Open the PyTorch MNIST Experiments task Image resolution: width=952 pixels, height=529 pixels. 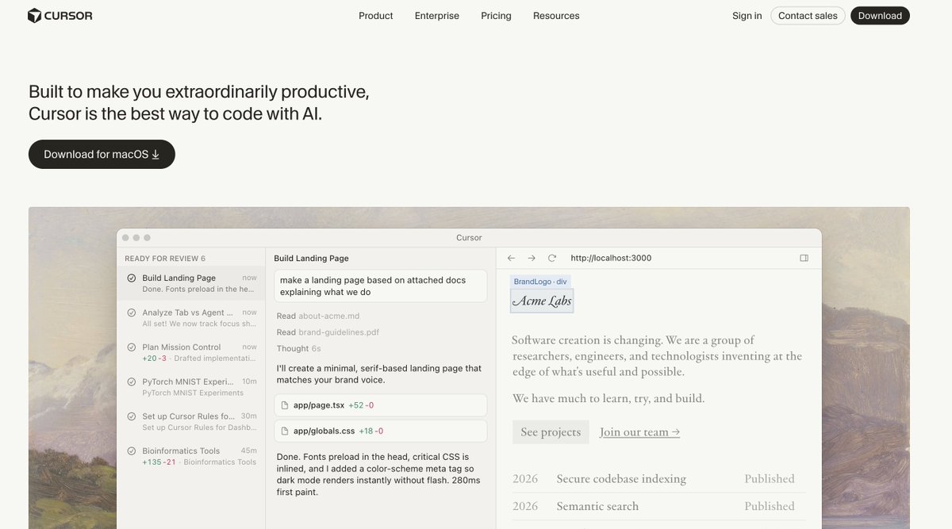pyautogui.click(x=191, y=387)
